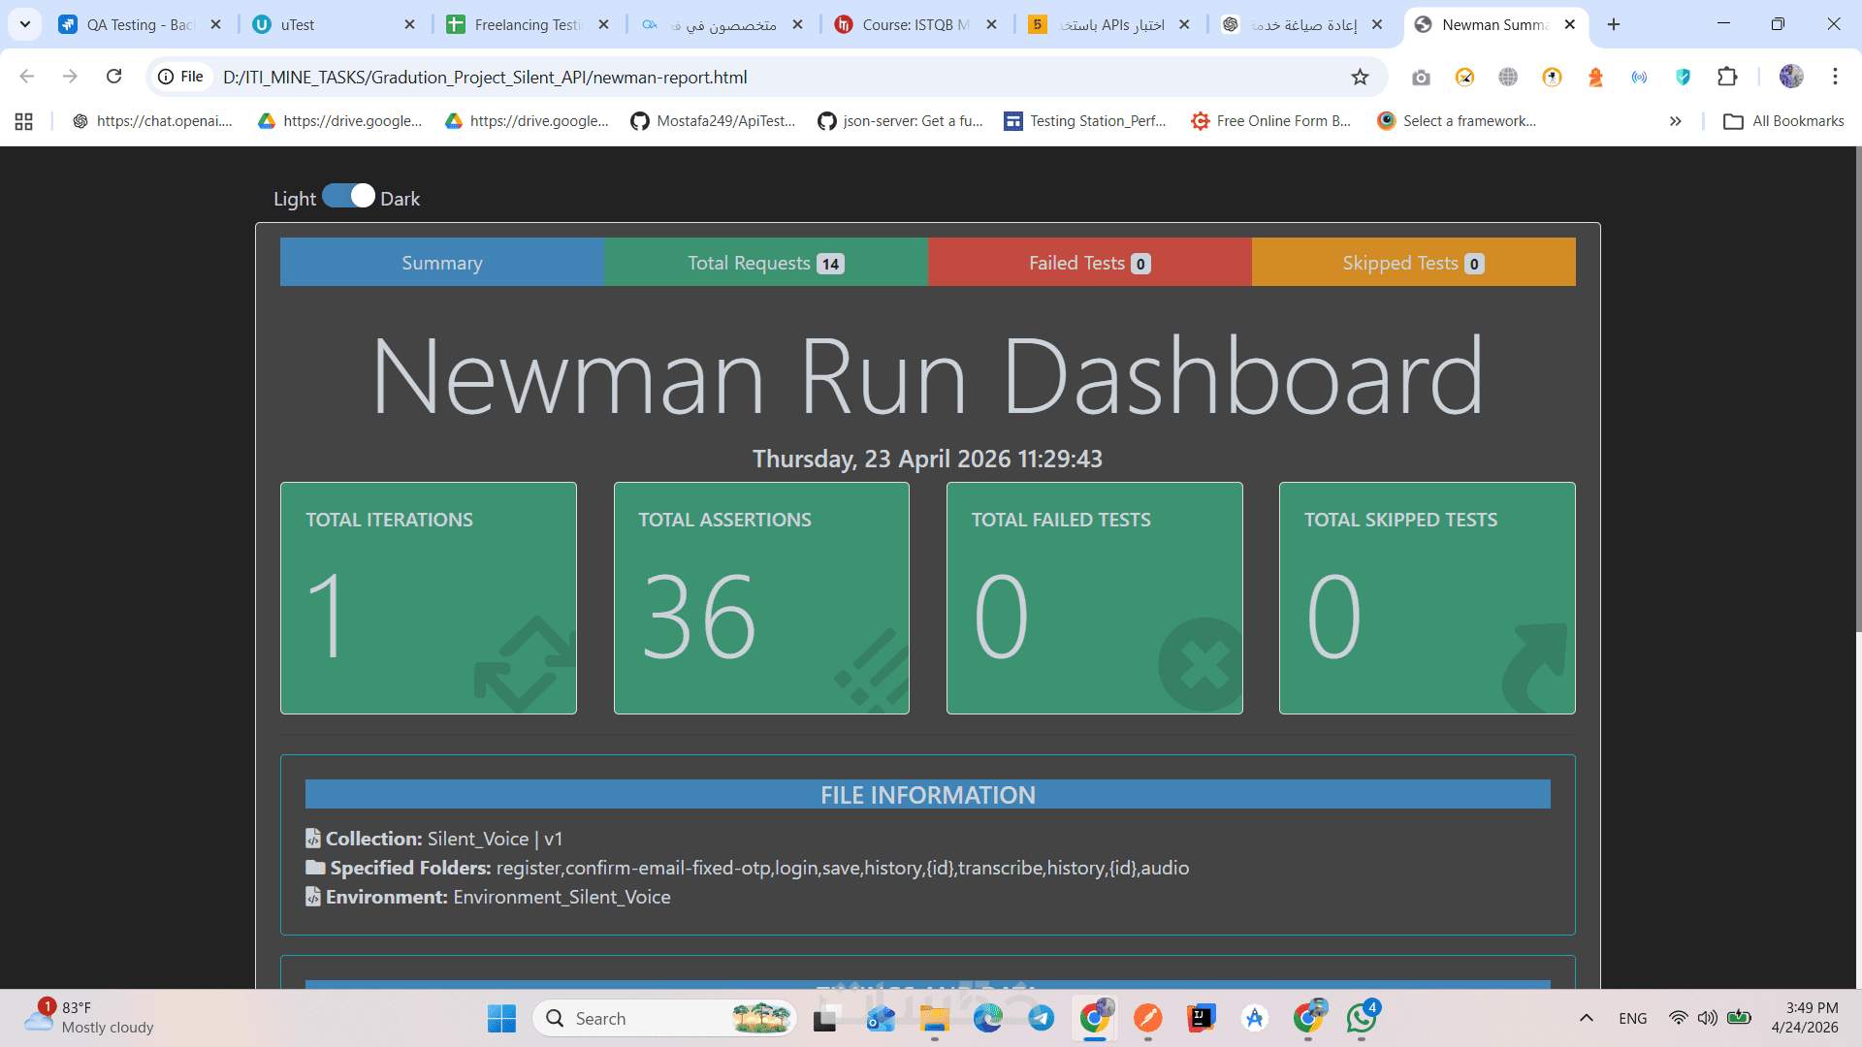Open a new browser tab

(1614, 24)
